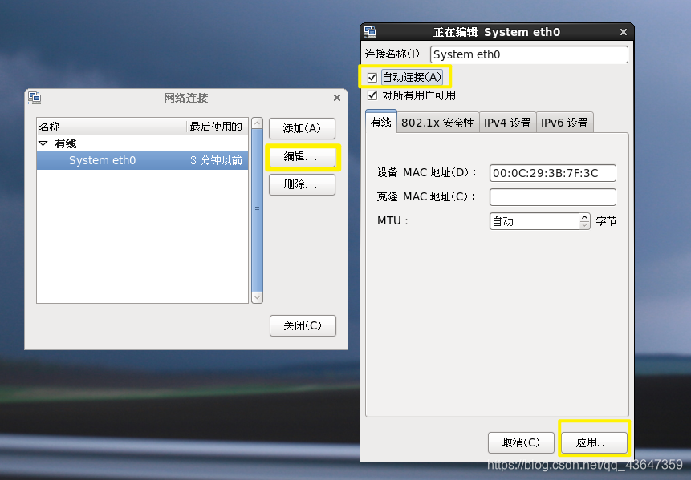Decrease MTU with the down arrow

[585, 225]
